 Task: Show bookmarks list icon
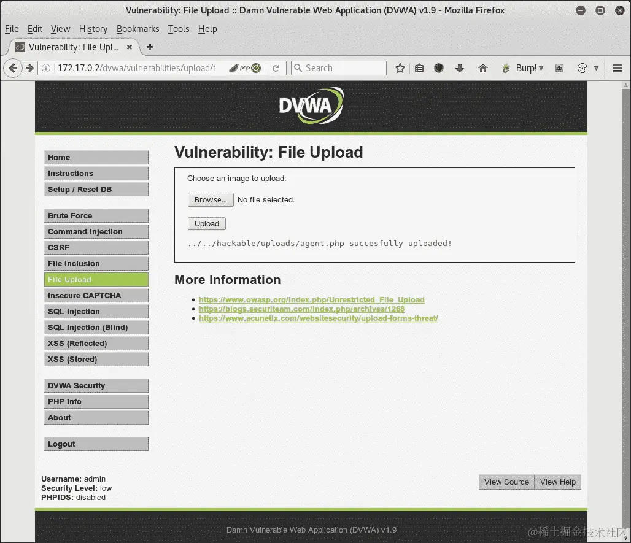pyautogui.click(x=419, y=68)
